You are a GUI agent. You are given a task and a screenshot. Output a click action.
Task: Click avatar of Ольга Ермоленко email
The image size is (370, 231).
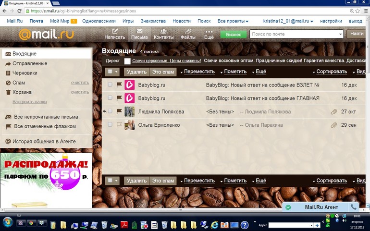(130, 125)
